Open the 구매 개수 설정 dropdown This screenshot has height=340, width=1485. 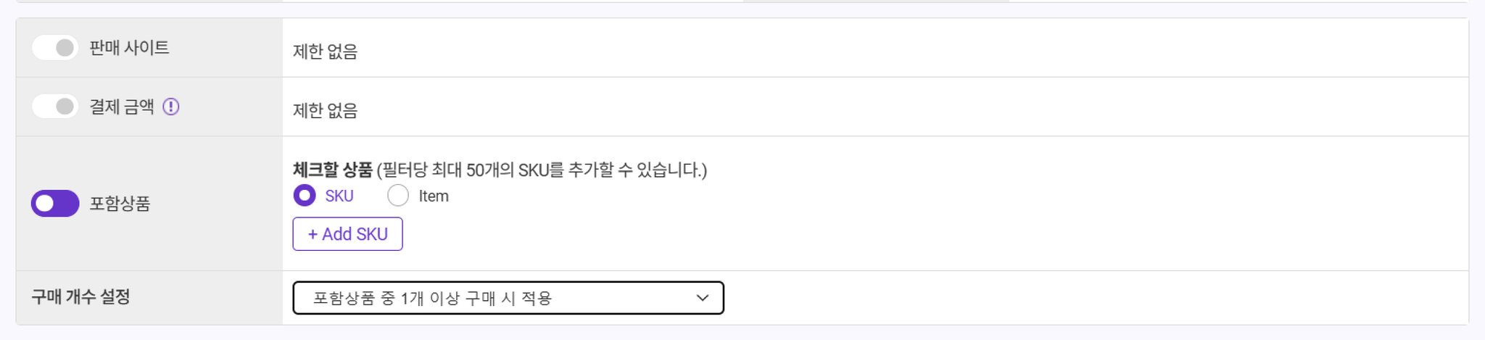(x=508, y=298)
